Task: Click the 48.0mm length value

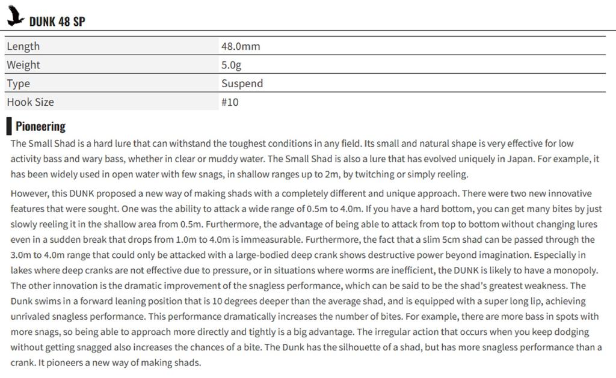Action: [x=241, y=46]
